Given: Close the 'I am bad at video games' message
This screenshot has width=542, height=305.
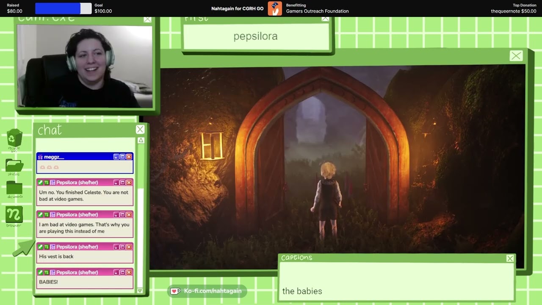Looking at the screenshot, I should click(129, 215).
